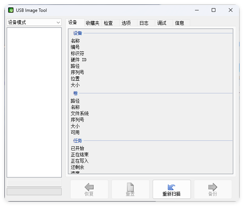
Task: Select the 检查 tab
Action: point(108,23)
